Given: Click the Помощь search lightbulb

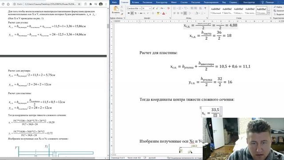Looking at the screenshot, I should tap(263, 2).
